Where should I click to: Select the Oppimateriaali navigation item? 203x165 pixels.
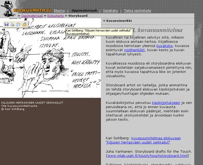pyautogui.click(x=84, y=10)
